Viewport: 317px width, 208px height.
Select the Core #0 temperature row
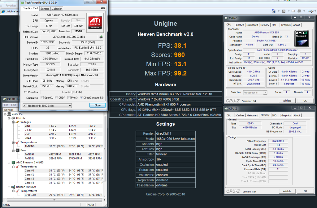[63, 171]
